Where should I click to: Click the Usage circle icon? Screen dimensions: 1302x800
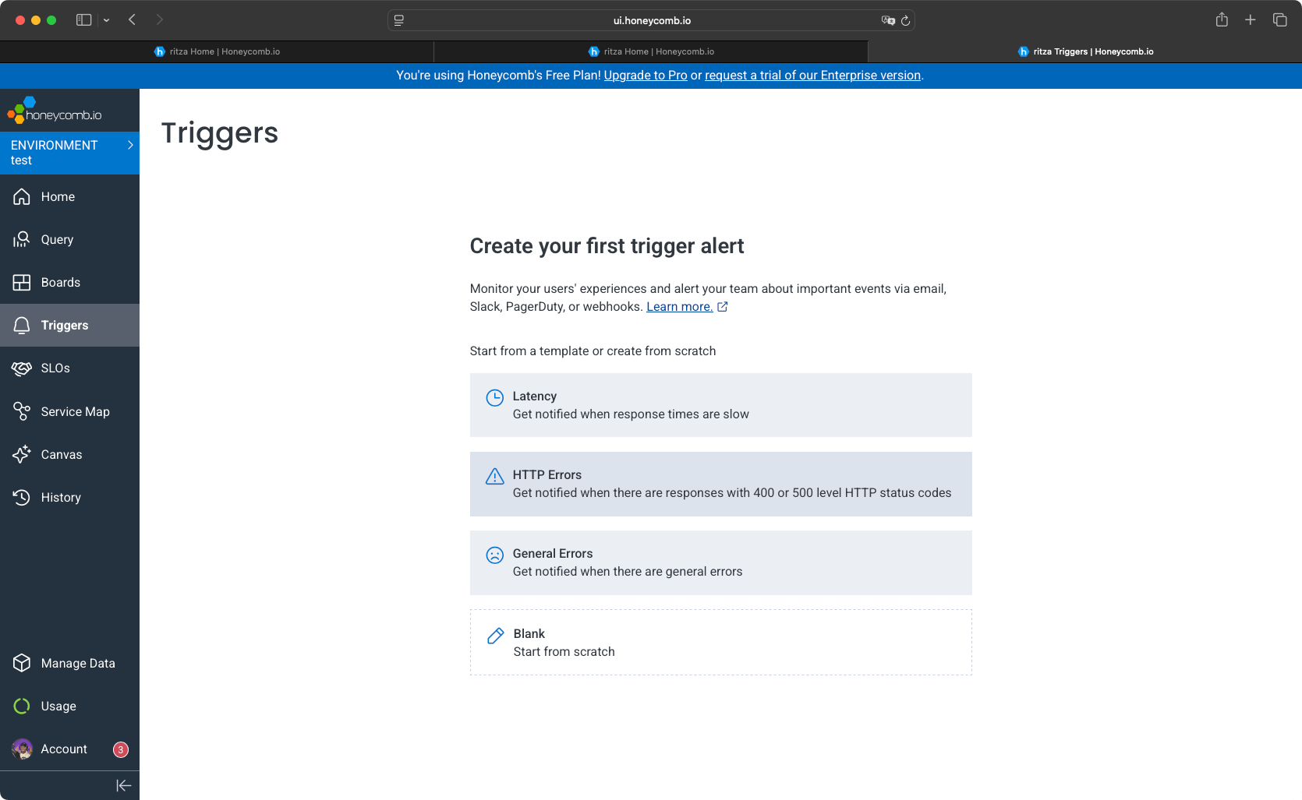point(21,706)
